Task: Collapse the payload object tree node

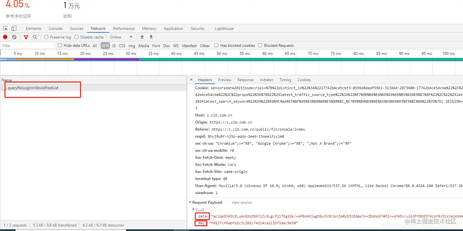Action: [193, 210]
